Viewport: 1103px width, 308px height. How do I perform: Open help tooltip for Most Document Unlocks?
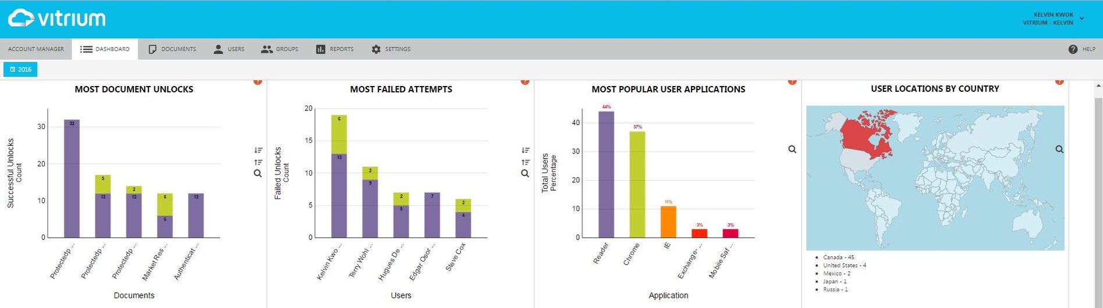258,82
